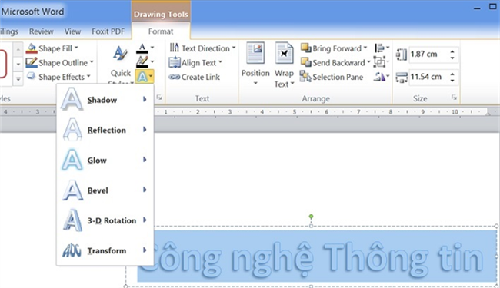Click the green rotation handle above text box
Image resolution: width=500 pixels, height=288 pixels.
(311, 217)
